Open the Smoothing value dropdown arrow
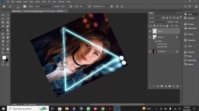Viewport: 199px width, 111px height. coord(108,6)
